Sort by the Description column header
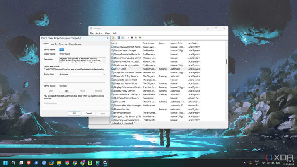The height and width of the screenshot is (167, 297). [x=148, y=43]
